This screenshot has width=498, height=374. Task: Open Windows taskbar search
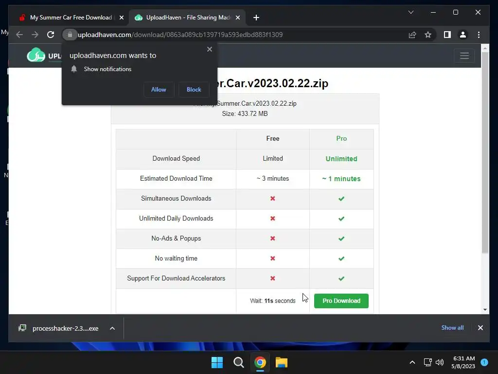238,362
